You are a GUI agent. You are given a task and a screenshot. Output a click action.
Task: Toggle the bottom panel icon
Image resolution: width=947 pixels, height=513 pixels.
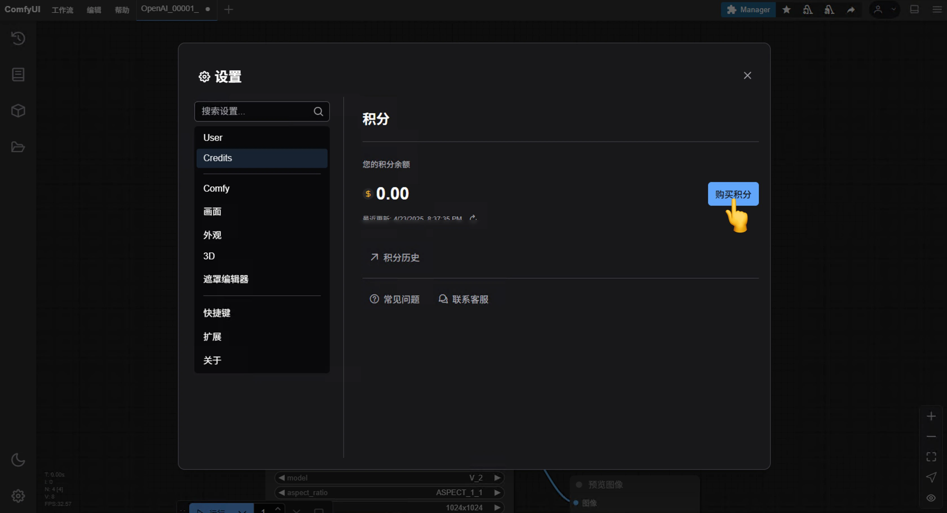914,10
